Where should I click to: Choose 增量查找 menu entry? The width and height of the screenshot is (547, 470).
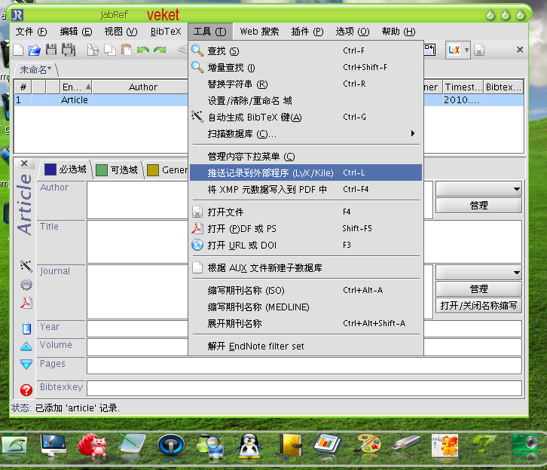[x=306, y=67]
